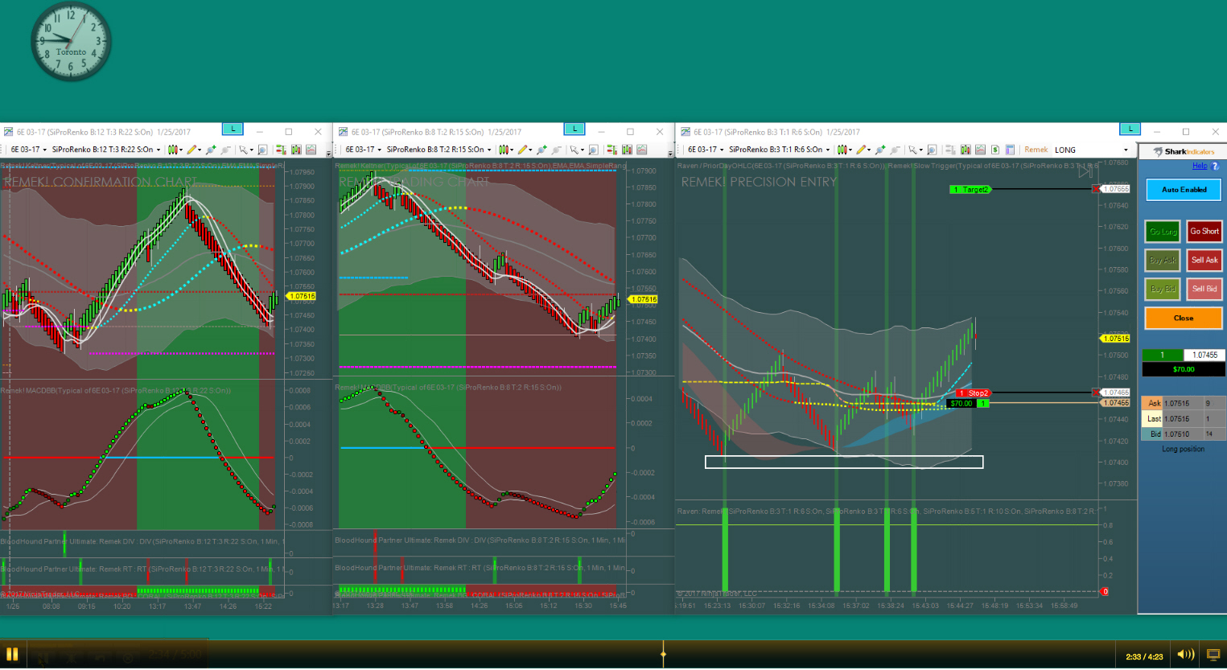The height and width of the screenshot is (670, 1227).
Task: Open instrument 6E 03-17 dropdown in Holding chart
Action: click(x=363, y=150)
